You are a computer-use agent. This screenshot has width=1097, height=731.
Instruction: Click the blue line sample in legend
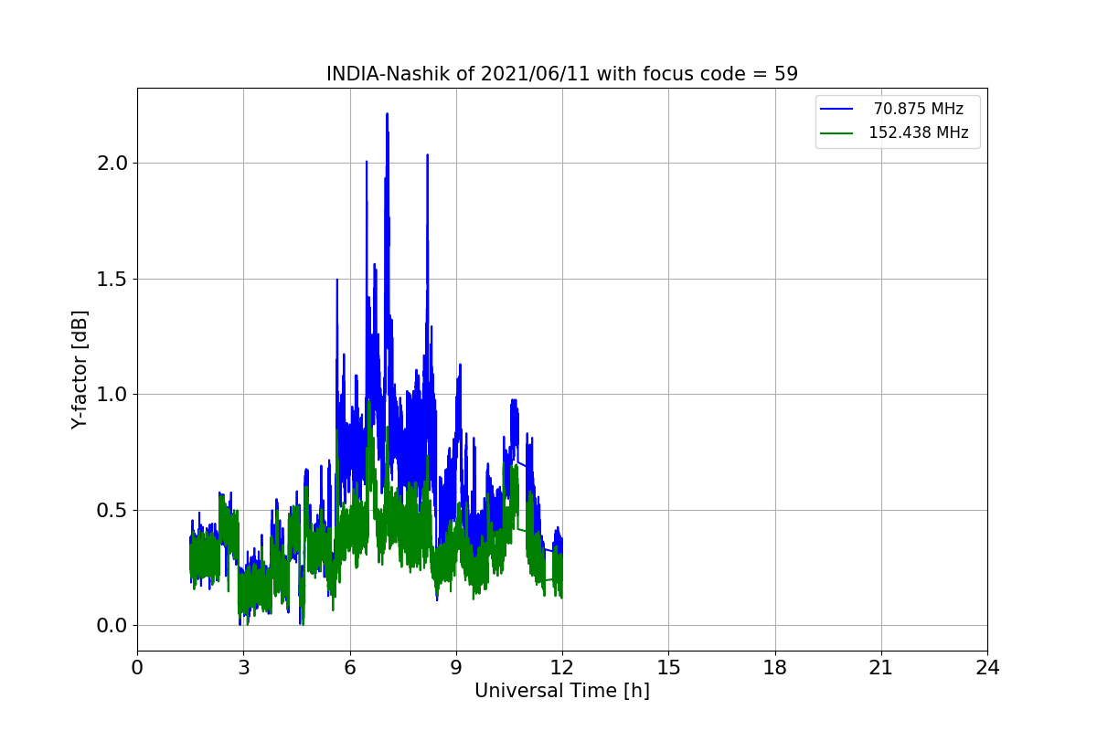836,110
